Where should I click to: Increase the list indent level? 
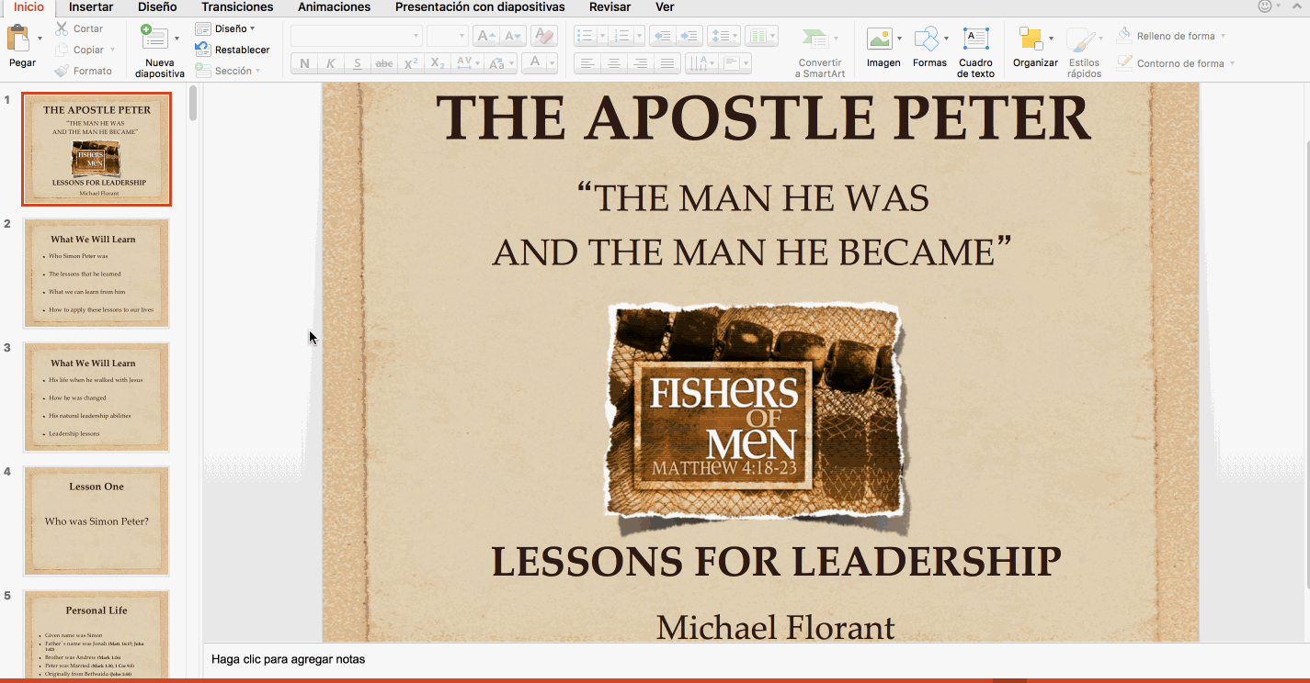[689, 37]
